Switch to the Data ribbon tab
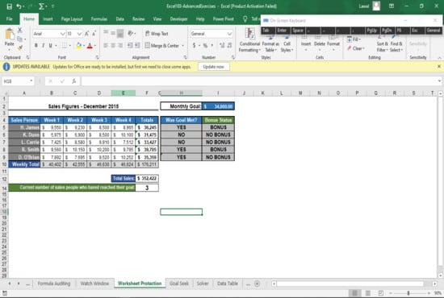 (119, 19)
